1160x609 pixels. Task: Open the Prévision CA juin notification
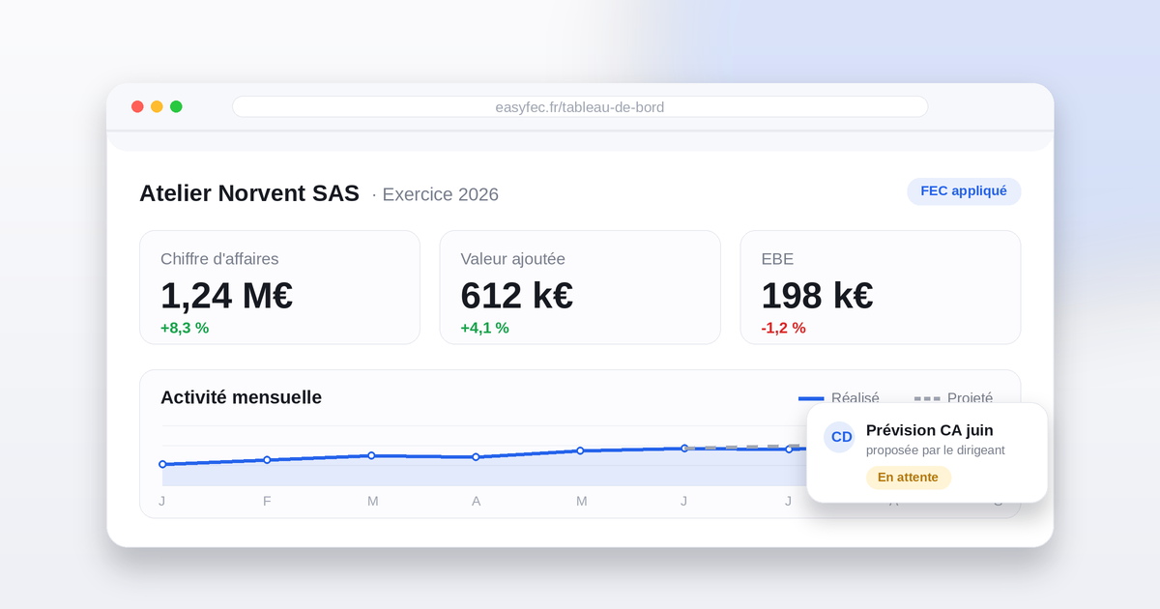[x=927, y=452]
